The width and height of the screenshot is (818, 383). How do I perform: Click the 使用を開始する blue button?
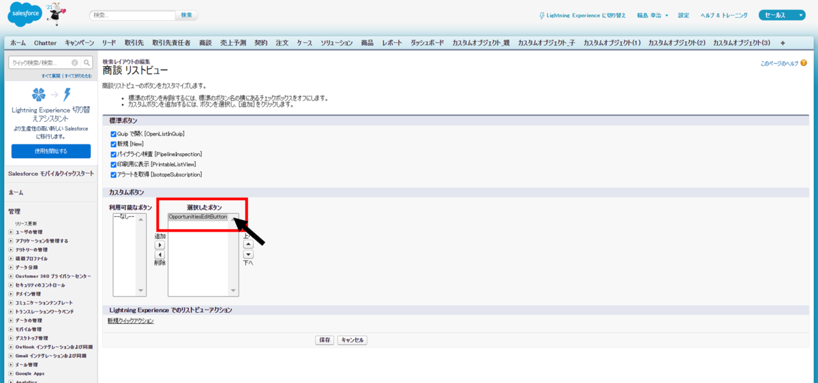coord(51,151)
